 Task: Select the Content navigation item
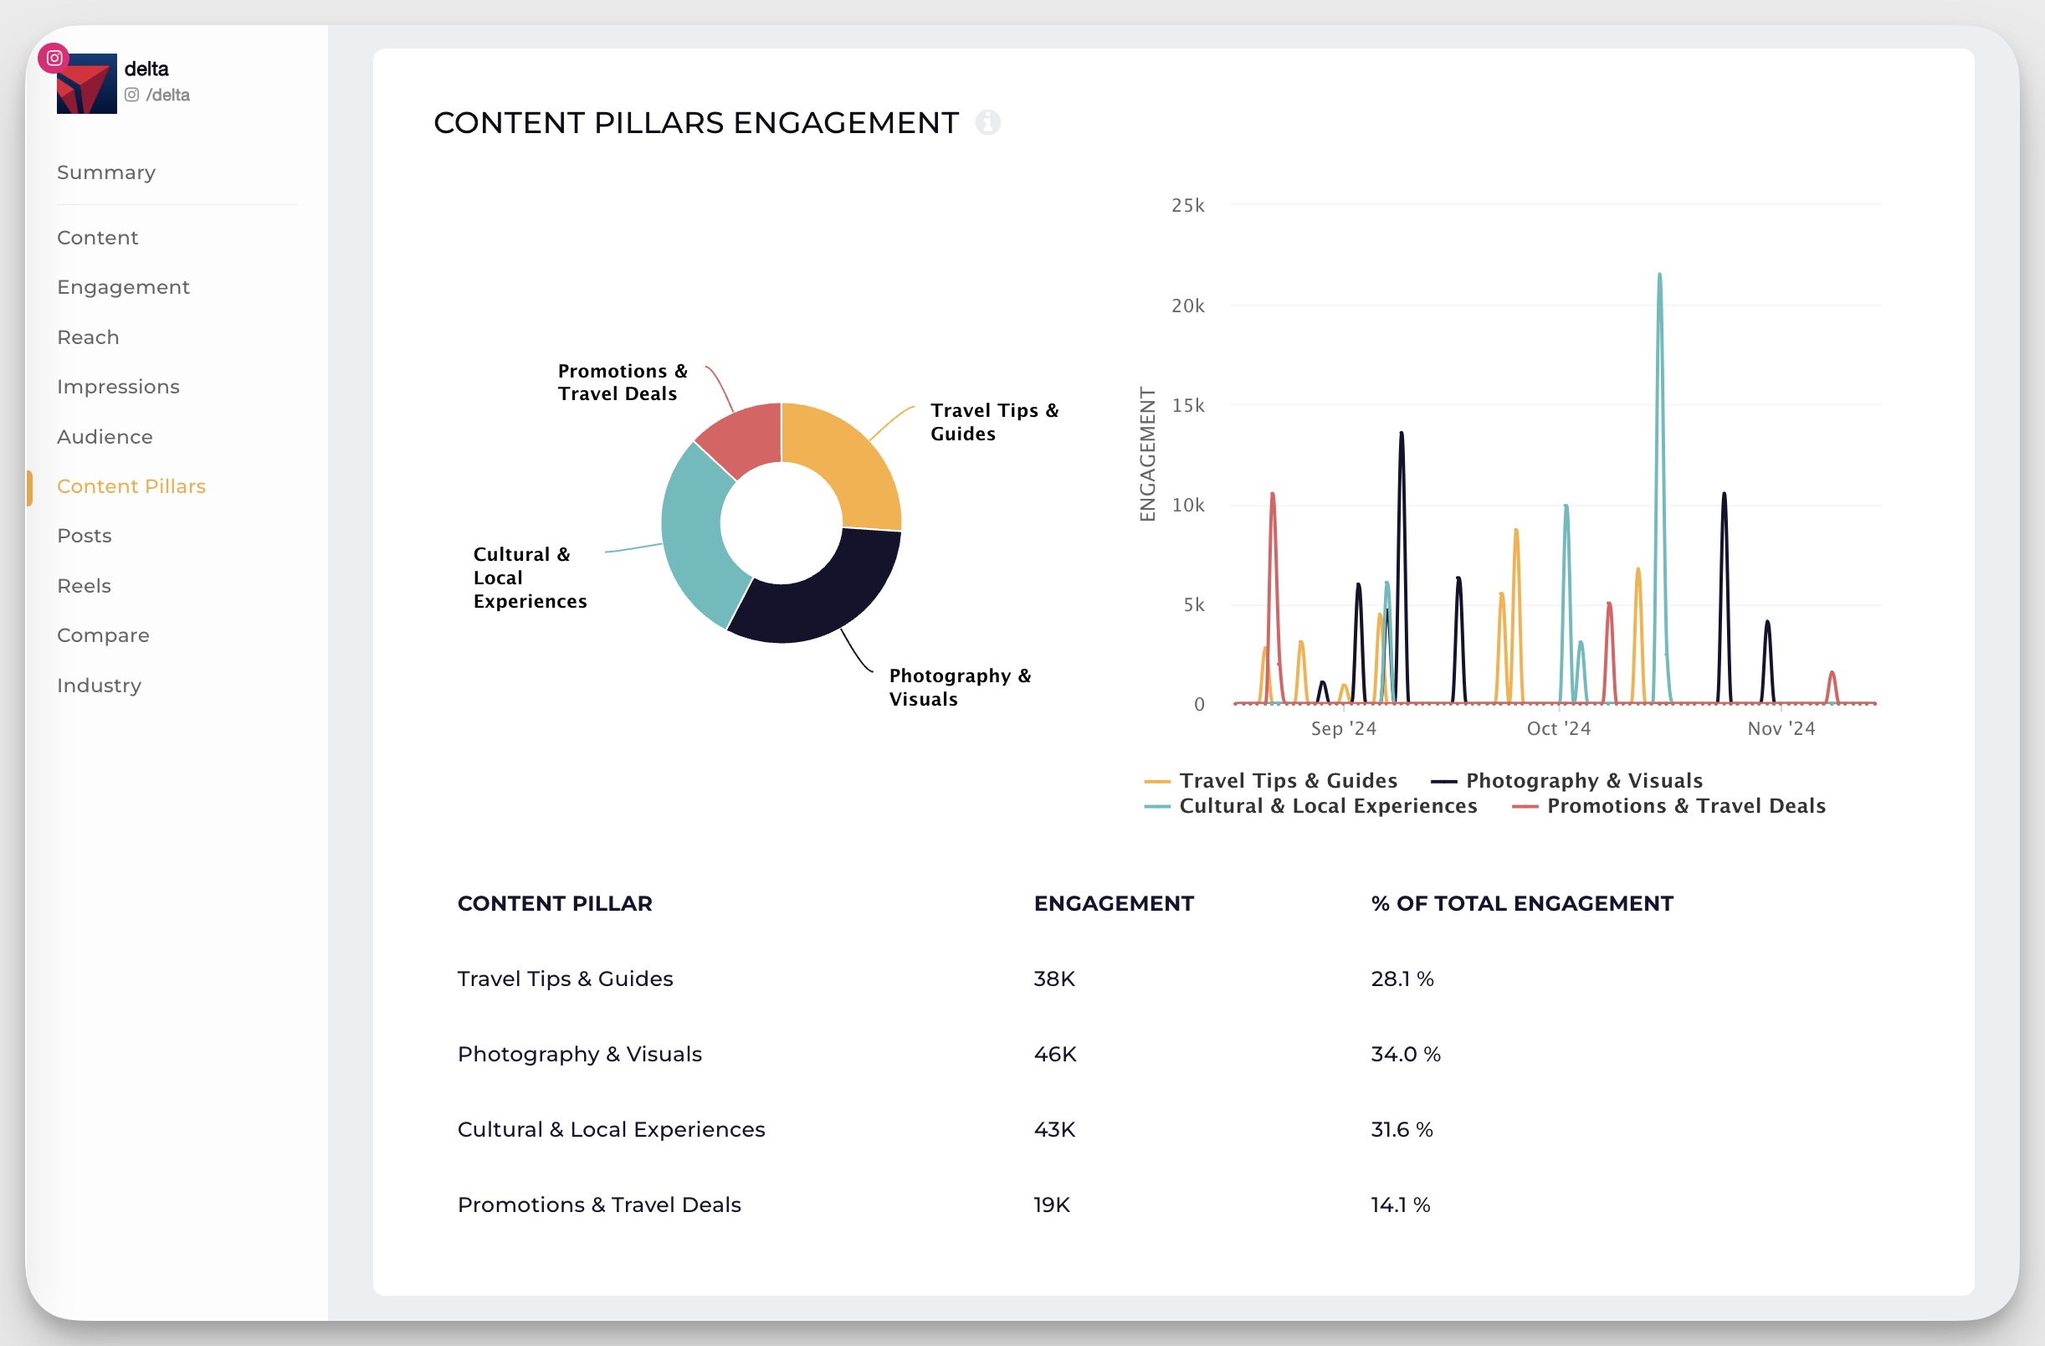coord(98,238)
